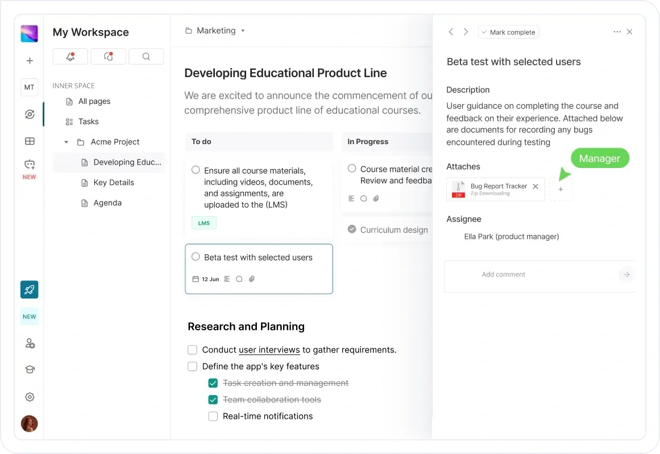
Task: Open the three-dot more options menu
Action: pyautogui.click(x=617, y=32)
